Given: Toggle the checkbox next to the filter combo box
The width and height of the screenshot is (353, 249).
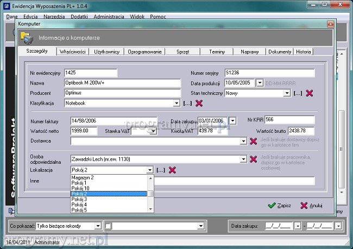Looking at the screenshot, I should click(x=108, y=226).
